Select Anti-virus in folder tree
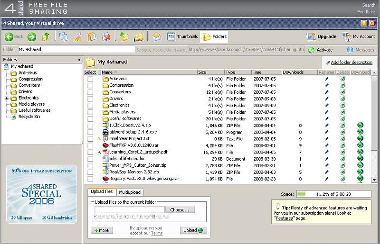This screenshot has height=244, width=380. [x=28, y=72]
